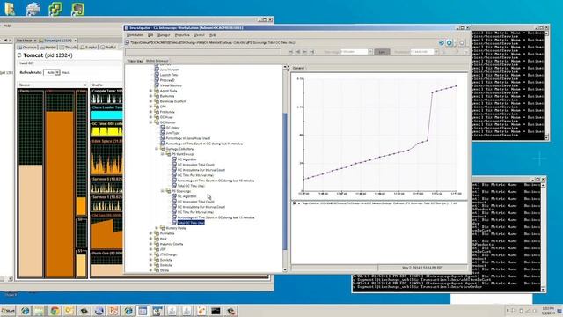This screenshot has height=317, width=563.
Task: Step forward one time interval
Action: (x=305, y=52)
